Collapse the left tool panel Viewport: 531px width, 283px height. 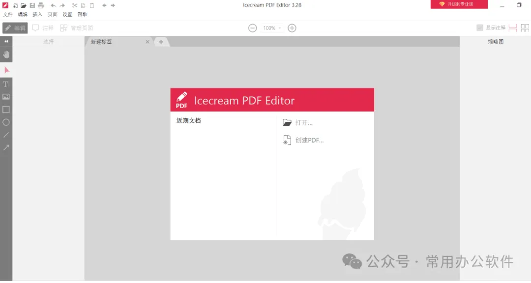point(6,41)
